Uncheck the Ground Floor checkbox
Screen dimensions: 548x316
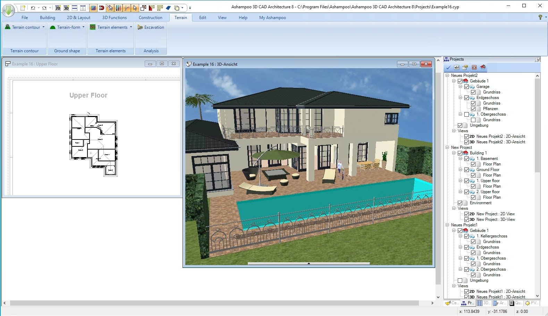point(466,170)
